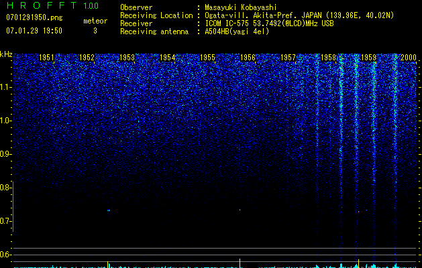Image resolution: width=422 pixels, height=268 pixels.
Task: Click the 1959 time axis label
Action: (368, 58)
